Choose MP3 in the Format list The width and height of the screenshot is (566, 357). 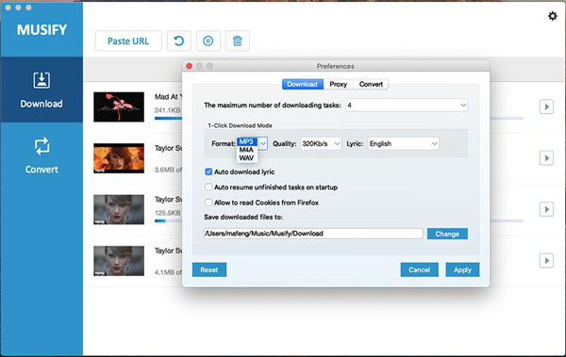(x=247, y=141)
